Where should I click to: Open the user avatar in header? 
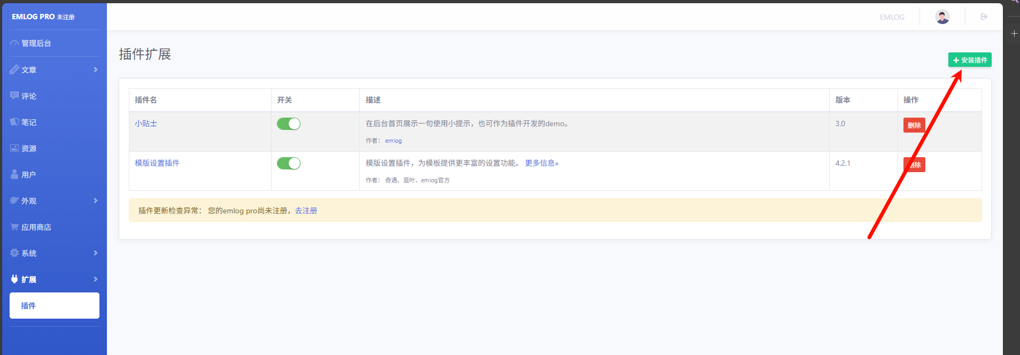tap(942, 17)
